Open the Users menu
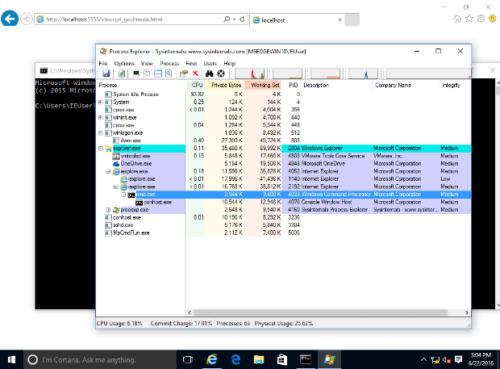500x369 pixels. click(210, 63)
